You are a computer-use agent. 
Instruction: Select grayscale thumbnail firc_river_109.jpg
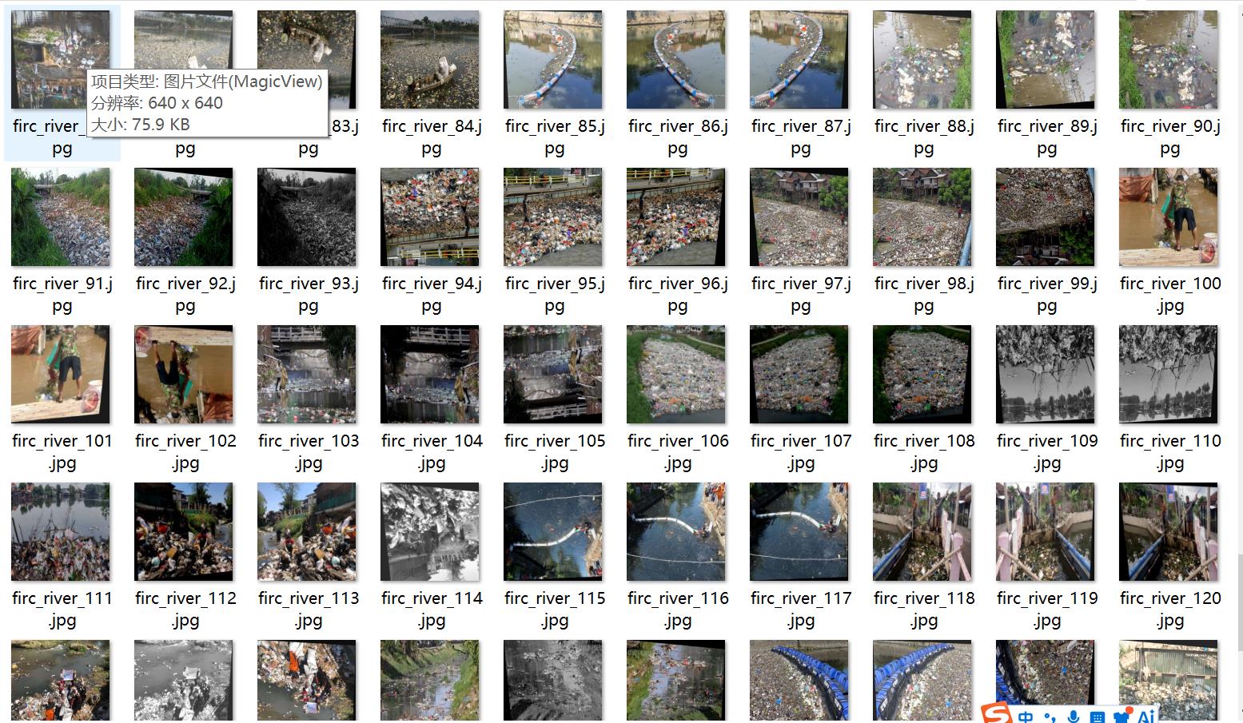pyautogui.click(x=1046, y=375)
